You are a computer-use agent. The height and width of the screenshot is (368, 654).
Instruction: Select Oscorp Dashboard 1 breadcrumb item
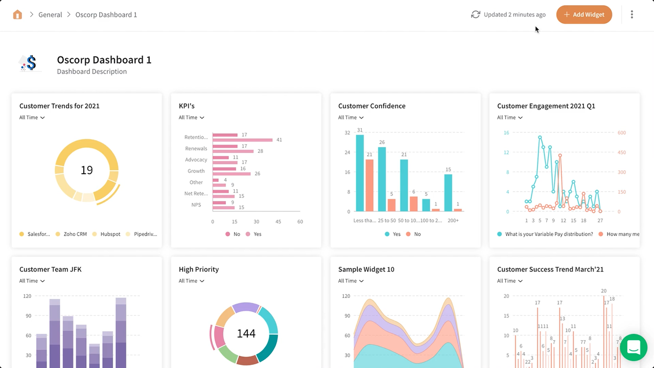pyautogui.click(x=106, y=14)
